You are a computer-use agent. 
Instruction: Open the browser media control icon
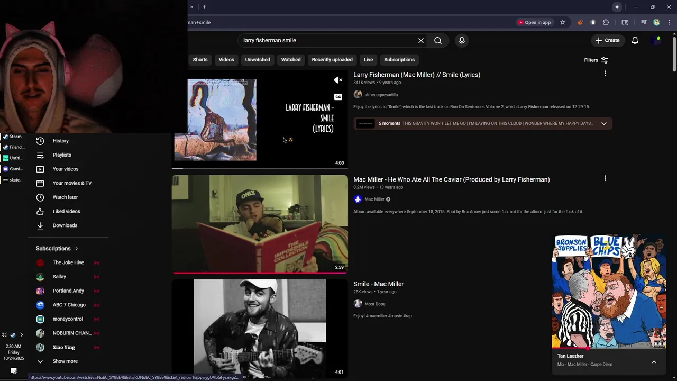coord(644,22)
